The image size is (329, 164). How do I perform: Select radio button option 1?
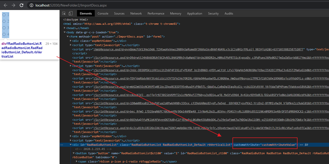pos(4,15)
